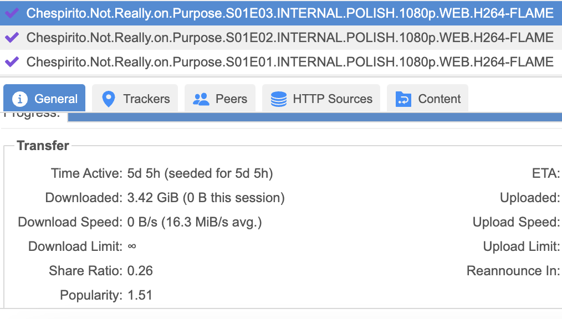Click the people icon for Peers
The width and height of the screenshot is (562, 319).
click(x=201, y=99)
